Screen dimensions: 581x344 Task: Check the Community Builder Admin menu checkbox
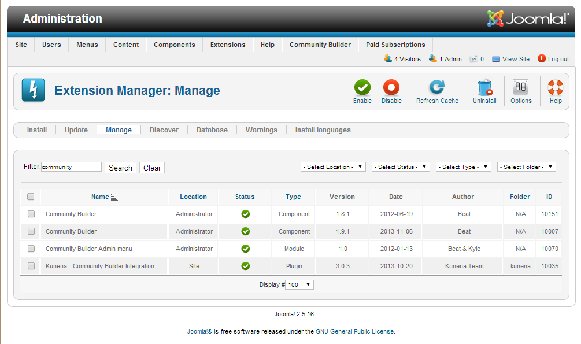[31, 249]
